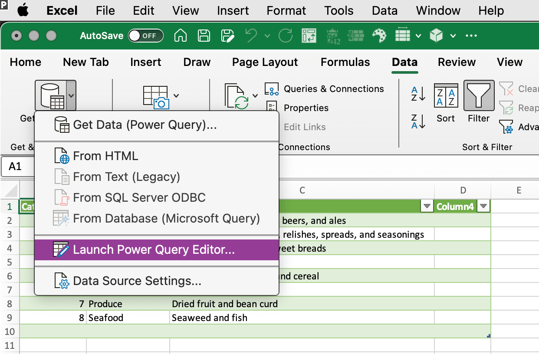Screen dimensions: 539x354
Task: Expand the Undo history dropdown arrow
Action: pos(267,36)
